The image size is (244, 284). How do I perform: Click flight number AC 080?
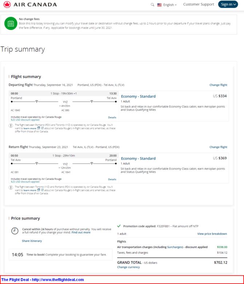point(65,110)
